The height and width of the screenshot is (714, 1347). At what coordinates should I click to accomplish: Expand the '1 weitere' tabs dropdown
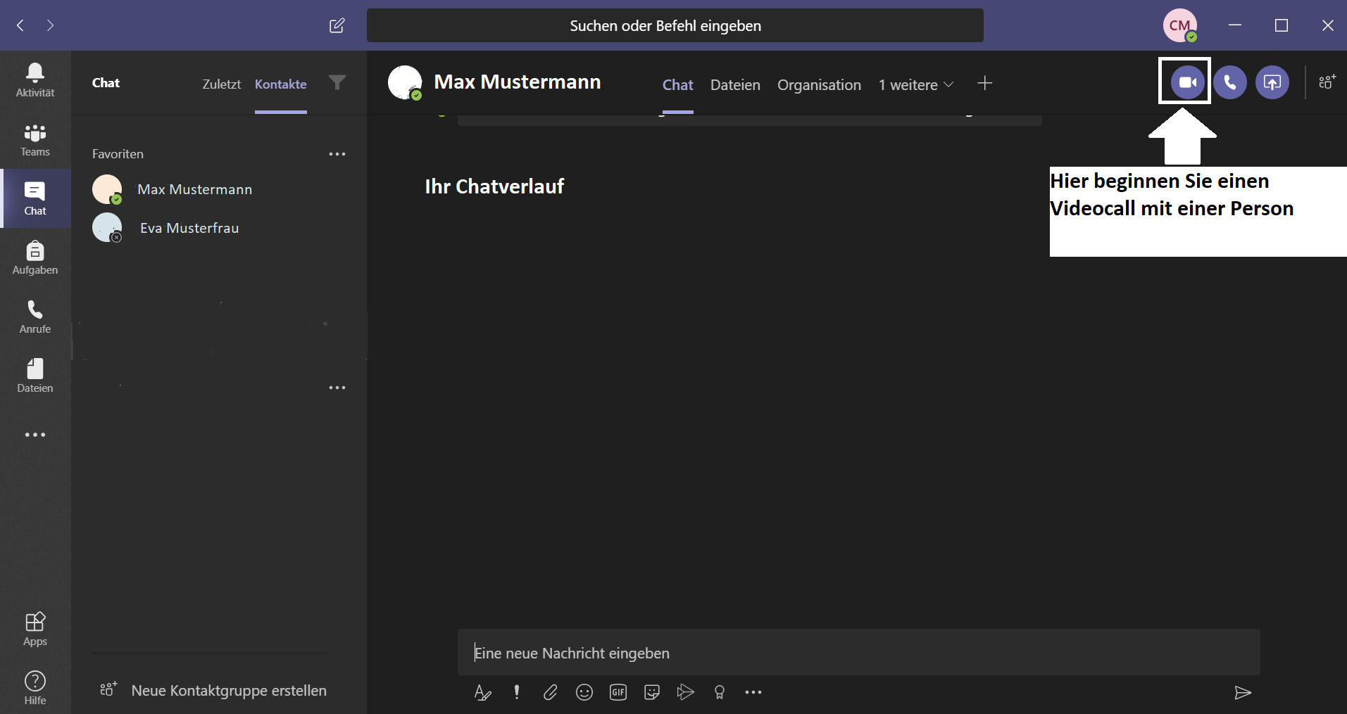point(915,84)
